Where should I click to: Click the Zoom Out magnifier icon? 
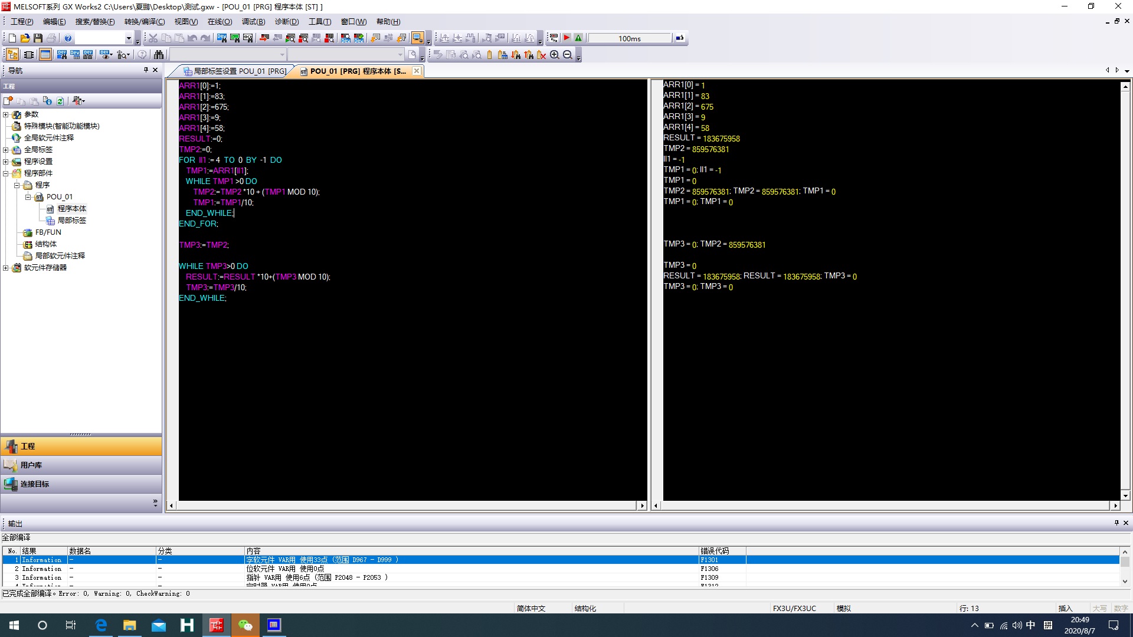tap(567, 55)
